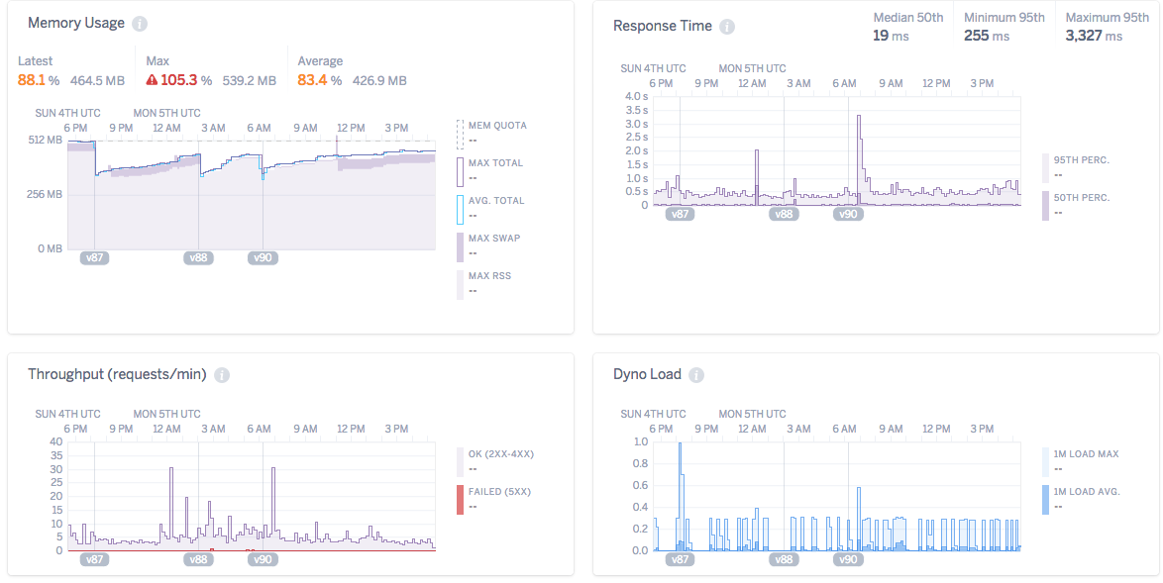The image size is (1163, 583).
Task: Click the Median 50th 19 ms value
Action: [x=891, y=35]
